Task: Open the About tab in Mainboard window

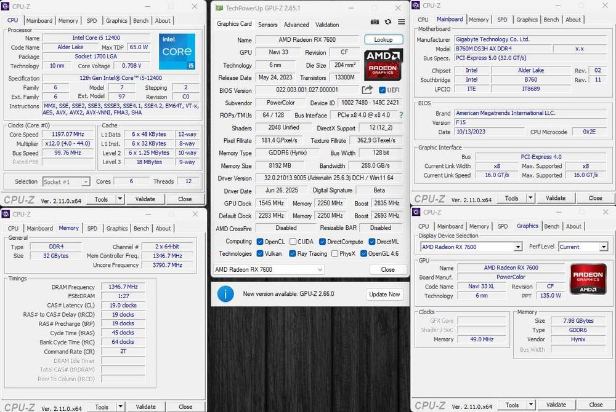Action: pyautogui.click(x=573, y=19)
